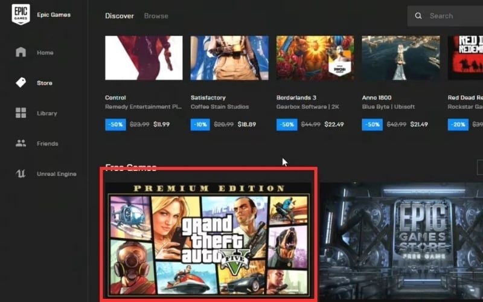Viewport: 483px width, 302px height.
Task: Click the Control game title
Action: 115,97
